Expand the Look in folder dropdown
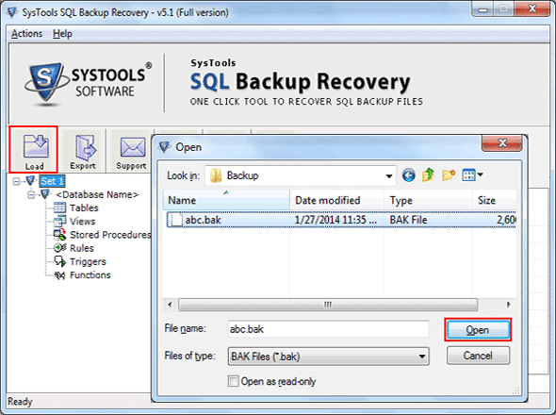This screenshot has height=415, width=556. point(388,176)
